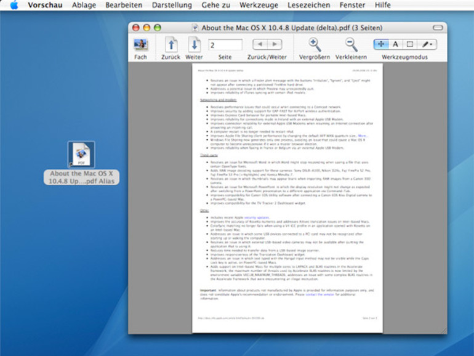Image resolution: width=474 pixels, height=356 pixels.
Task: Click the 'Networking and modem' heading
Action: coord(219,100)
